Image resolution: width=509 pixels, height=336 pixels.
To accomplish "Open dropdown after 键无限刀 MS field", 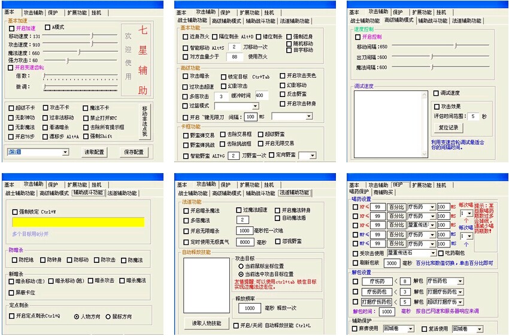I will pyautogui.click(x=309, y=116).
